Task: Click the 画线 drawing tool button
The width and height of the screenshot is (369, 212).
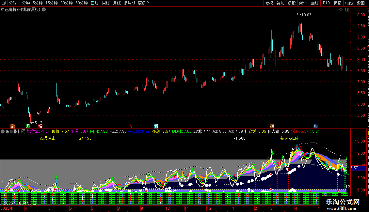Action: click(x=314, y=3)
